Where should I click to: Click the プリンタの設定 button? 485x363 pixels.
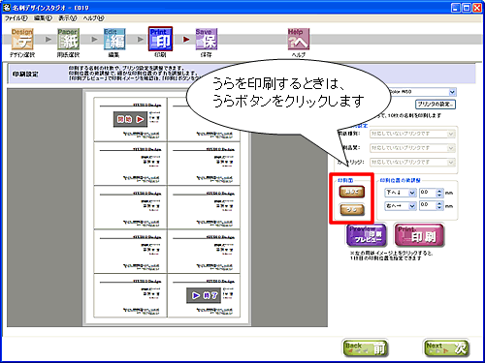tap(436, 105)
